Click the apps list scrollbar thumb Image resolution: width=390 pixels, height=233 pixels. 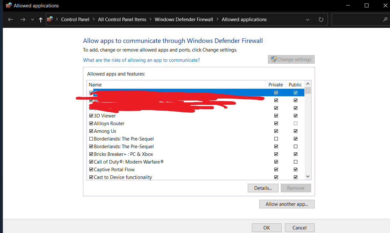[x=308, y=90]
